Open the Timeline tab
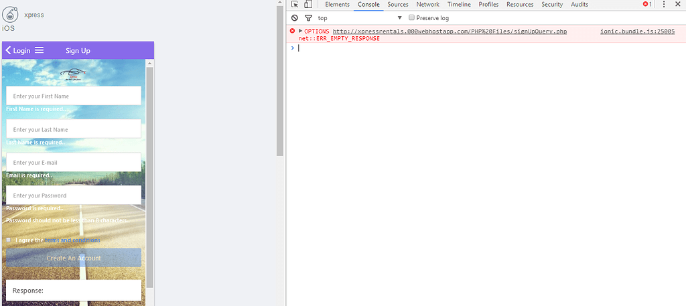This screenshot has width=686, height=306. click(x=459, y=5)
